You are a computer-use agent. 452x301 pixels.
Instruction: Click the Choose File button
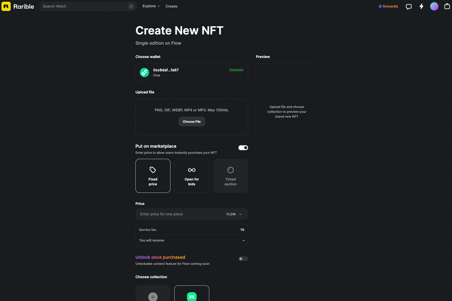pyautogui.click(x=192, y=121)
